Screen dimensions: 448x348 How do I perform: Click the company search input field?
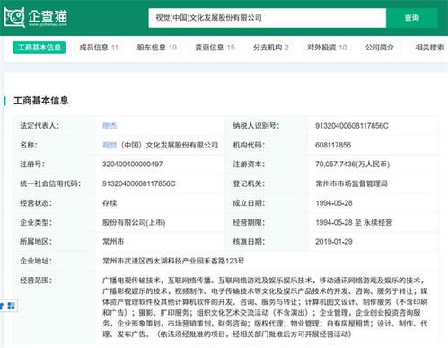click(267, 18)
